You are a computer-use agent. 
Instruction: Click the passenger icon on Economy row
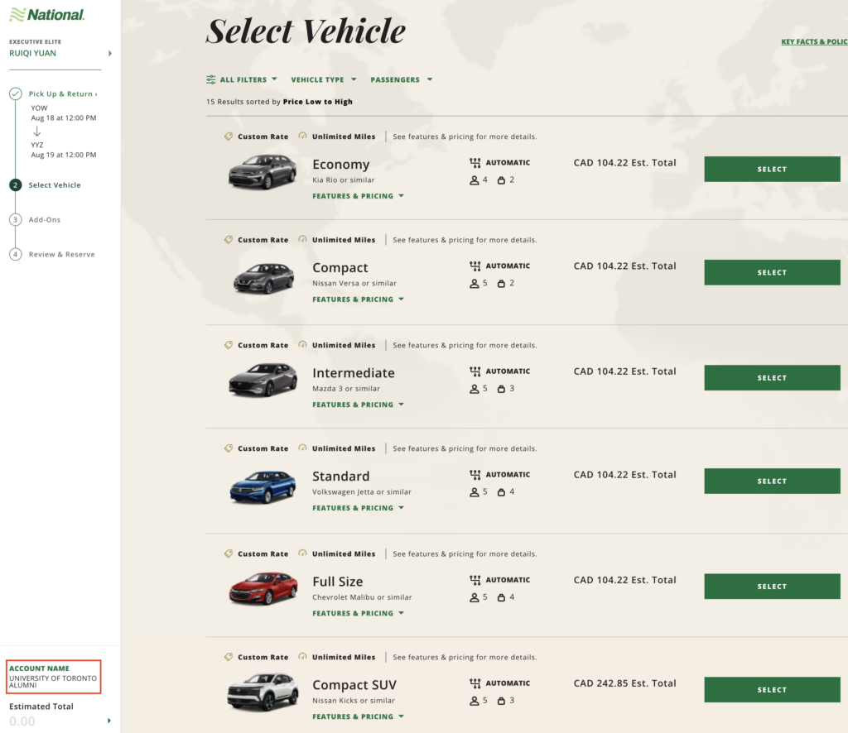[475, 180]
